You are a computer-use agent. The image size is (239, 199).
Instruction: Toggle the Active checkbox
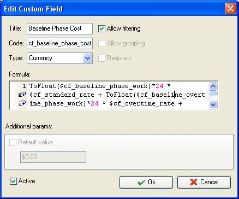[13, 182]
